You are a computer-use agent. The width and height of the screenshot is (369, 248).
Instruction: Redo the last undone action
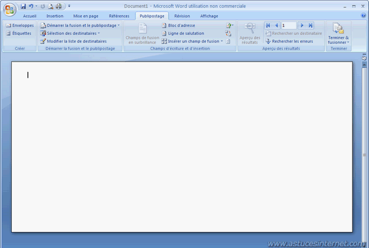pyautogui.click(x=42, y=6)
